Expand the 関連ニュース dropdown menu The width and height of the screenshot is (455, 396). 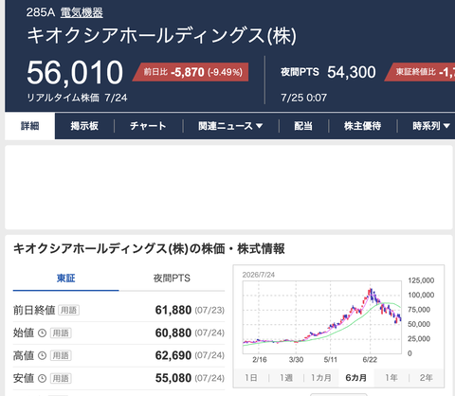[230, 126]
